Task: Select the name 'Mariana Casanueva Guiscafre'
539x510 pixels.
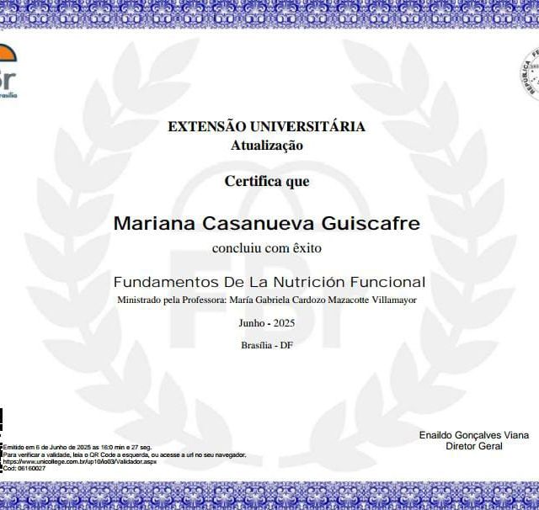Action: pos(267,223)
